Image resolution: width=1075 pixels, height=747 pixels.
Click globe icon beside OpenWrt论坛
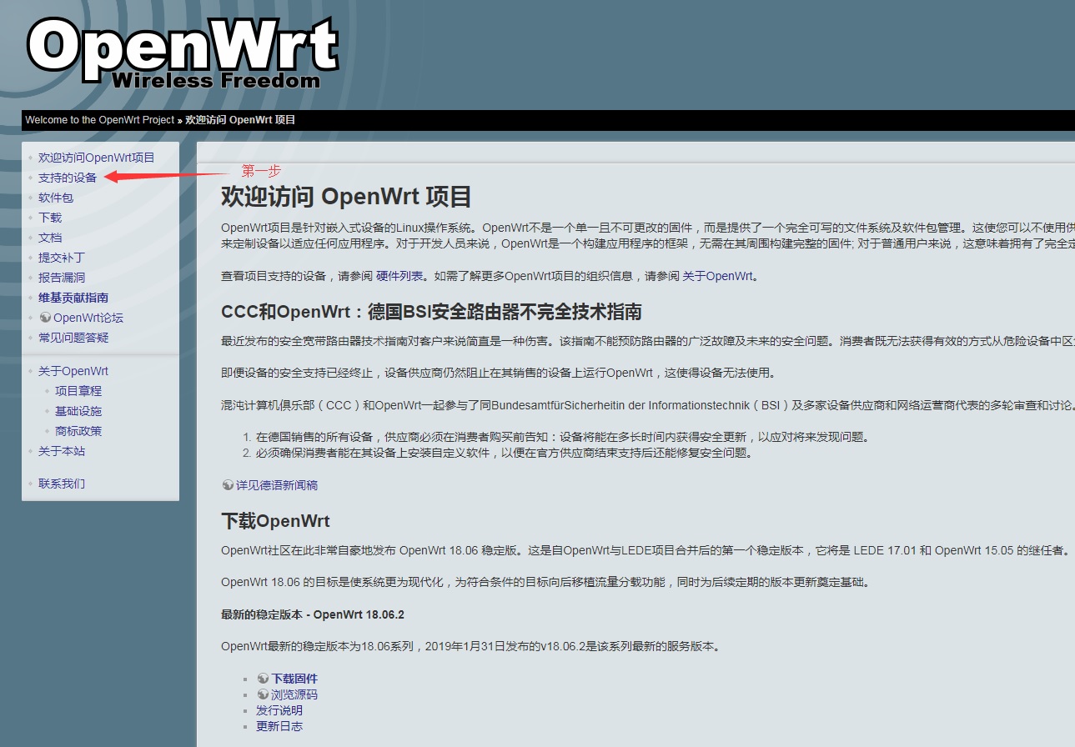click(x=45, y=318)
